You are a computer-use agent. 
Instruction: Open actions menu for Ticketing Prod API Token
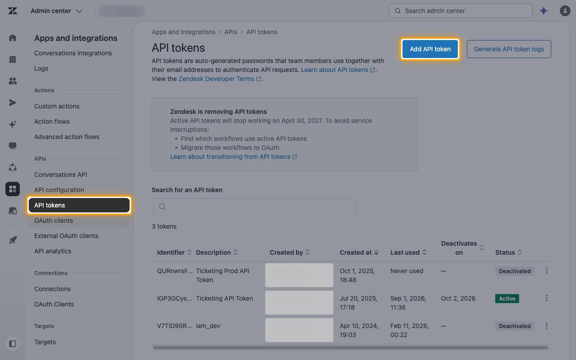pyautogui.click(x=547, y=271)
